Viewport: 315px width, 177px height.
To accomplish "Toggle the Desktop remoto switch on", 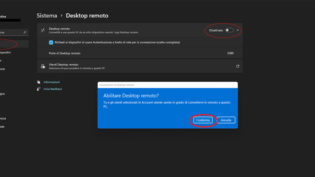I will click(x=229, y=30).
